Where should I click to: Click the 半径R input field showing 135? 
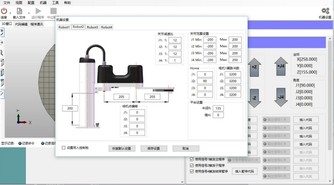click(x=218, y=108)
